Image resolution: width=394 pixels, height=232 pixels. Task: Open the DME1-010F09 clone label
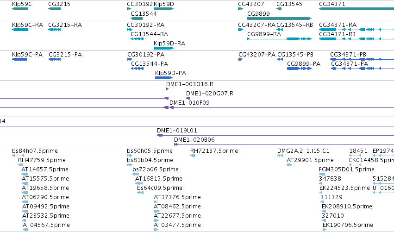click(189, 102)
